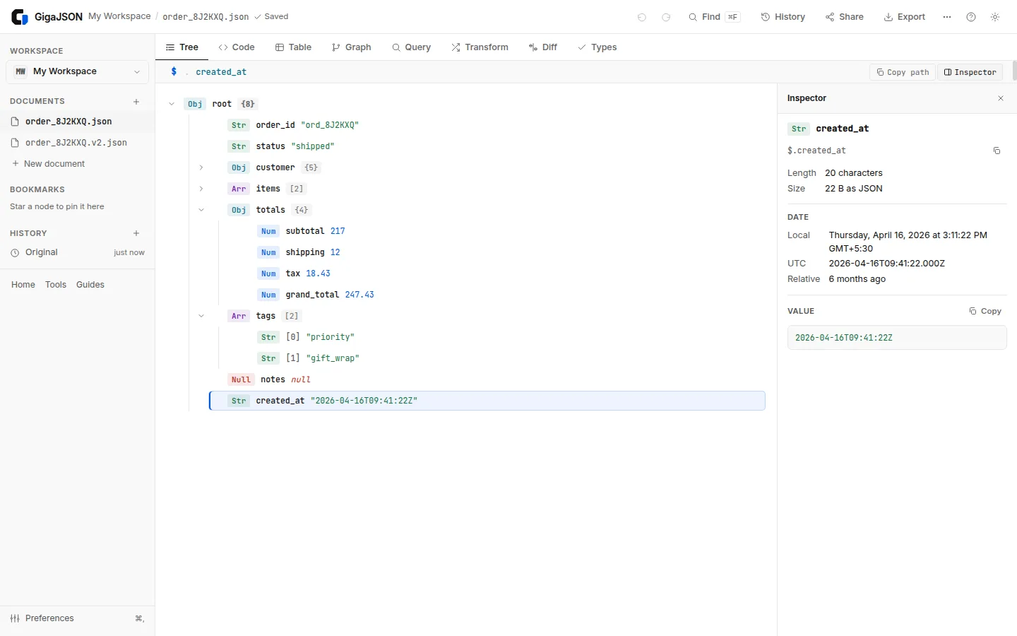Copy the value in Inspector

pyautogui.click(x=985, y=311)
